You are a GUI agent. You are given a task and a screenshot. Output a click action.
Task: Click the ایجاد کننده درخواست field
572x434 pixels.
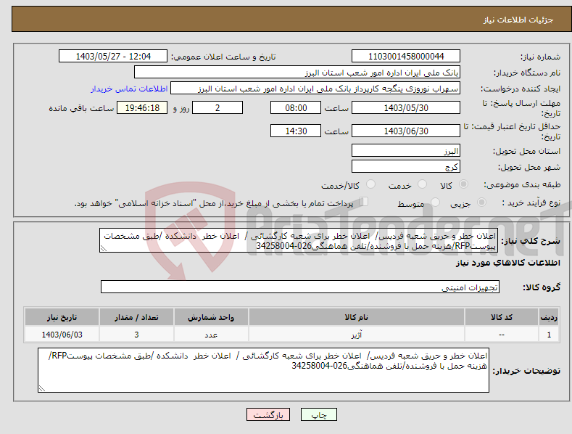315,89
